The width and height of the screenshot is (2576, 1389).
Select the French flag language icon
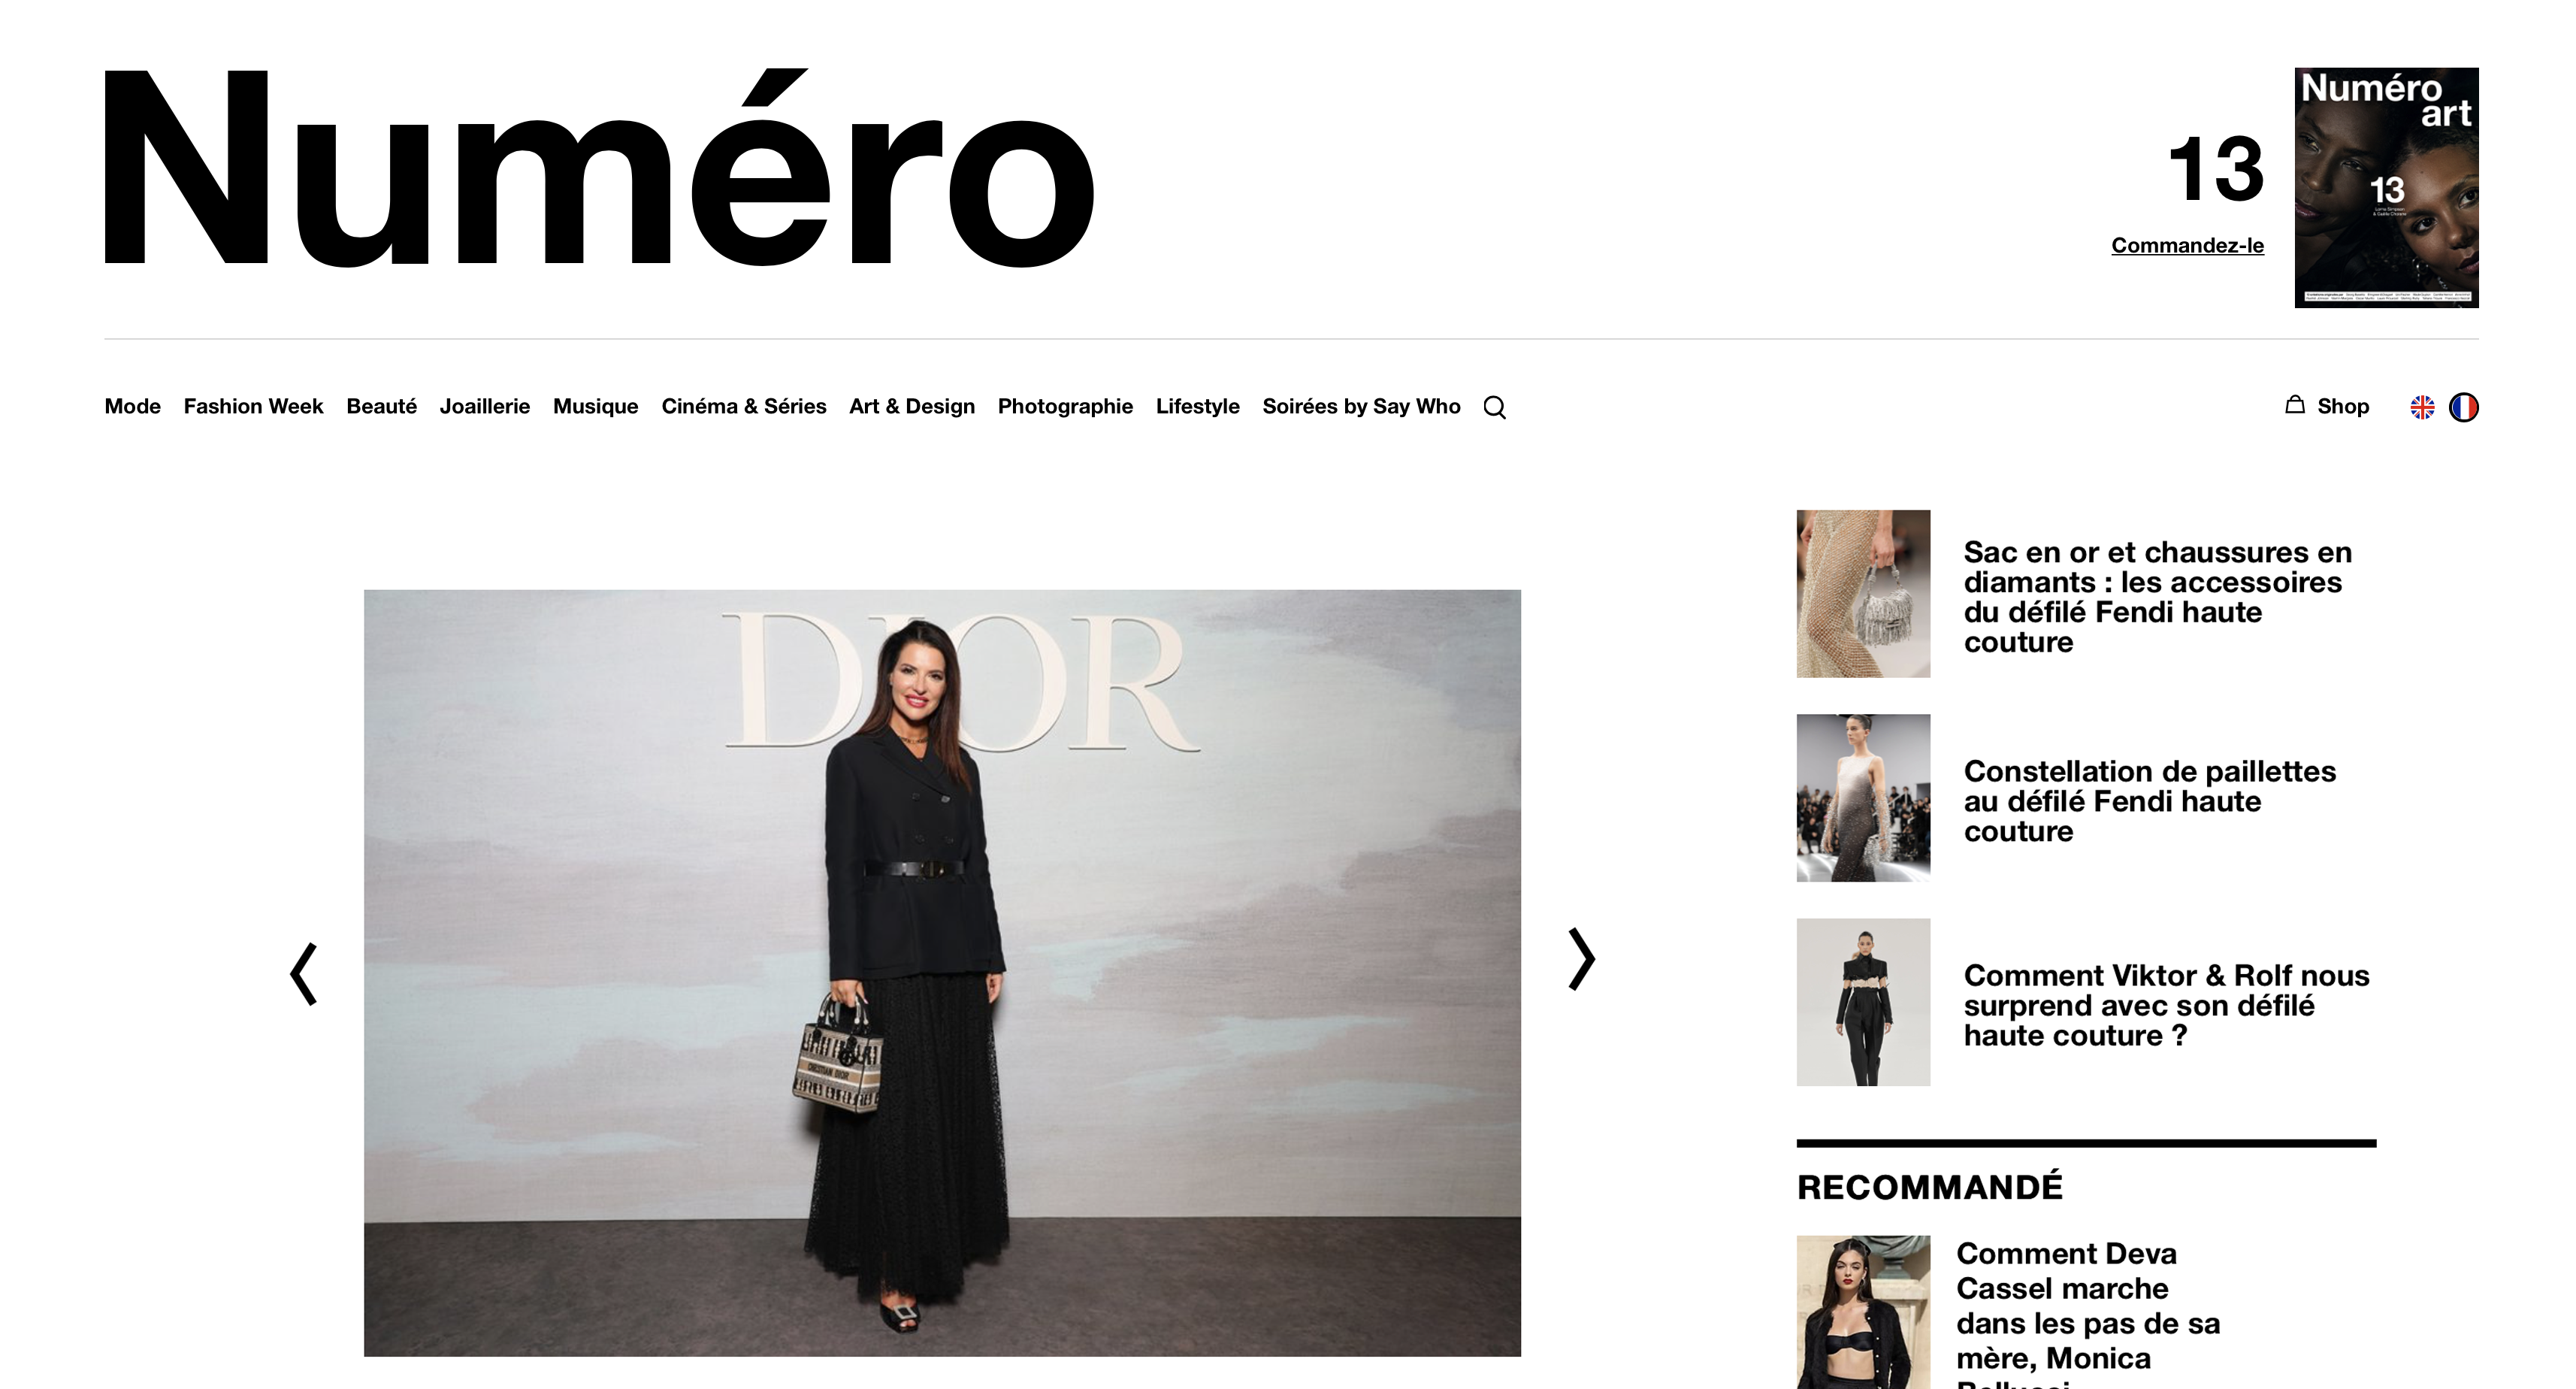coord(2463,407)
